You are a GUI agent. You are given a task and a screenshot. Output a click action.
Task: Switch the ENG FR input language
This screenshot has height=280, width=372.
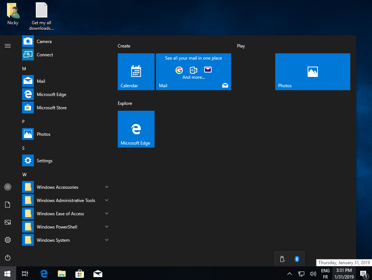click(x=325, y=274)
